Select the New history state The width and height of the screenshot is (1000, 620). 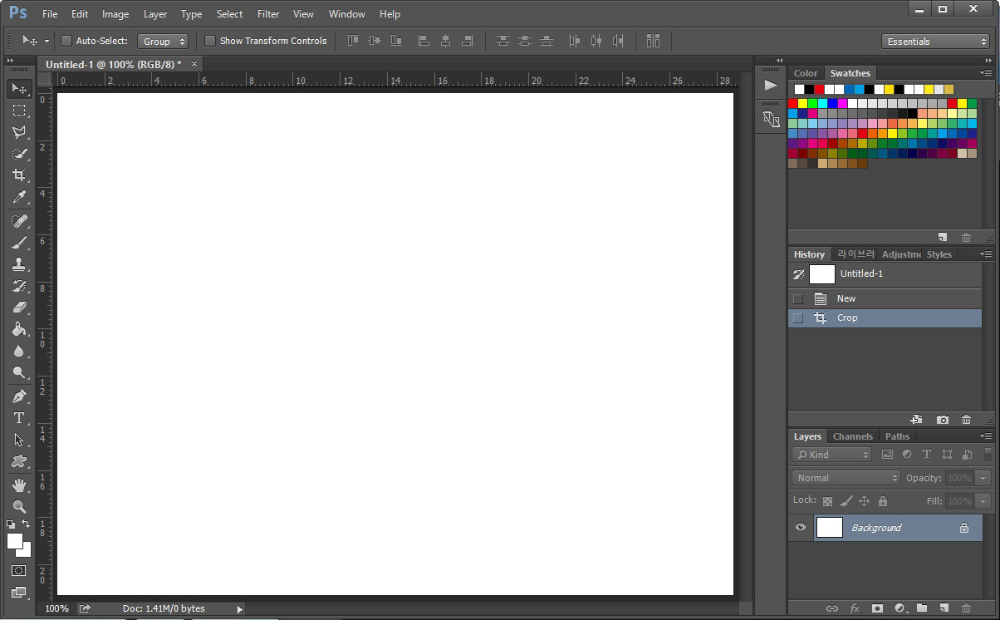coord(885,298)
